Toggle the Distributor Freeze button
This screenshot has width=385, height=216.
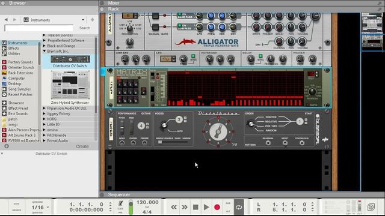point(144,143)
